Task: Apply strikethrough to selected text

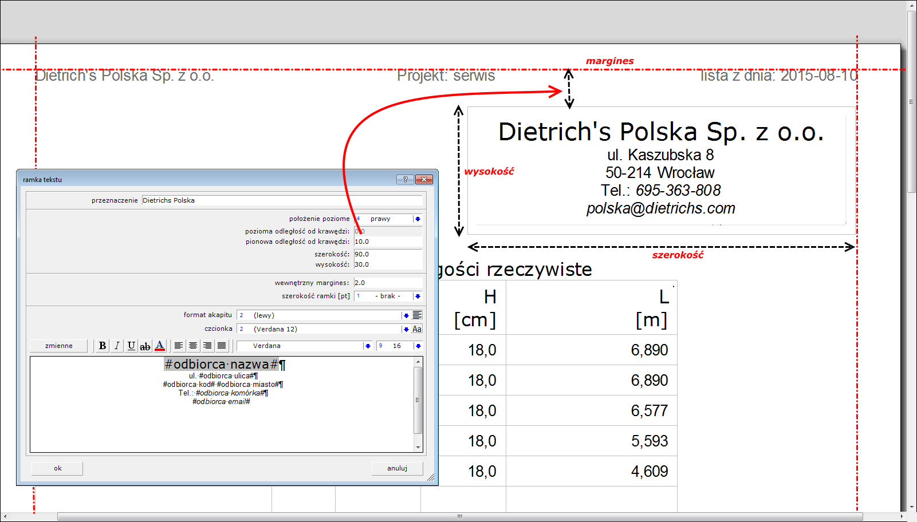Action: (145, 346)
